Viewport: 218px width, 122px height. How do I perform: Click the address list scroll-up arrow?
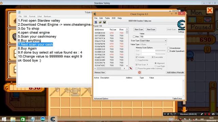(127, 29)
